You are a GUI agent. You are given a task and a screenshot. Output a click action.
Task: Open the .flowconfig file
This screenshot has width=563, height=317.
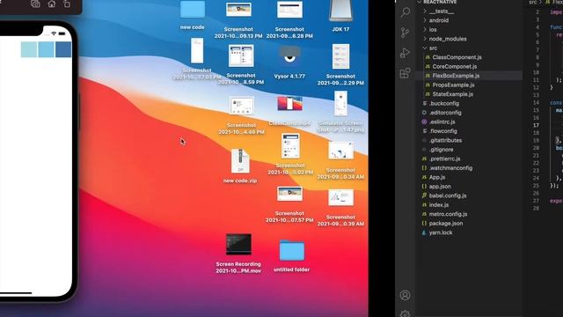(469, 131)
